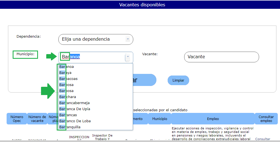Click the Número Opec column header
Viewport: 280px width, 142px height.
(17, 119)
